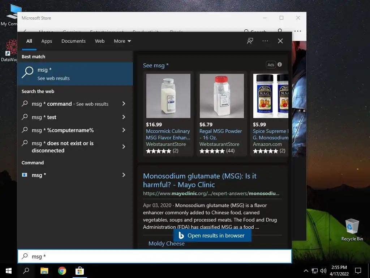Open File Explorer from the taskbar

[44, 271]
